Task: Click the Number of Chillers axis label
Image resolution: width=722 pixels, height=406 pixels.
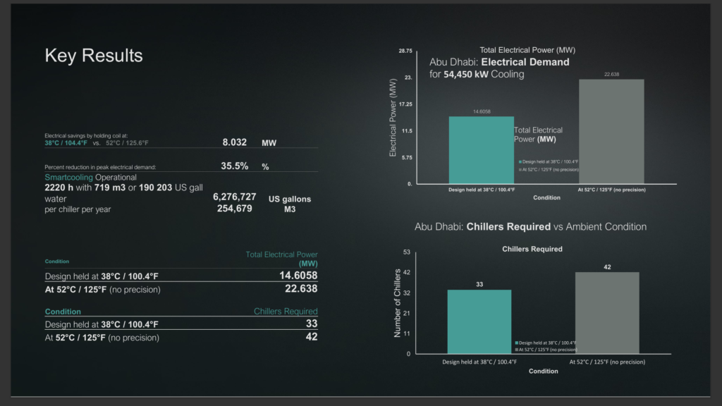Action: coord(398,303)
